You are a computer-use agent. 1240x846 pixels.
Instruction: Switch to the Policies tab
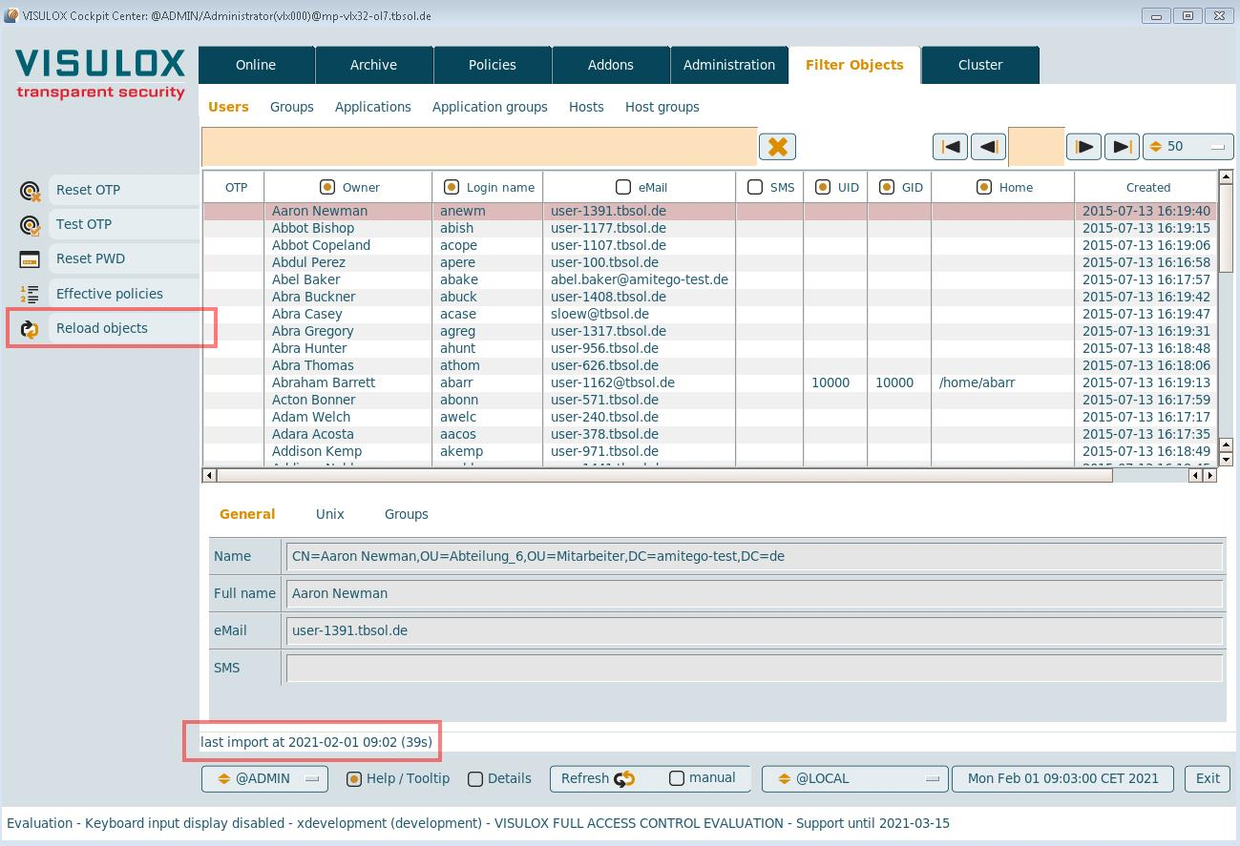coord(493,65)
